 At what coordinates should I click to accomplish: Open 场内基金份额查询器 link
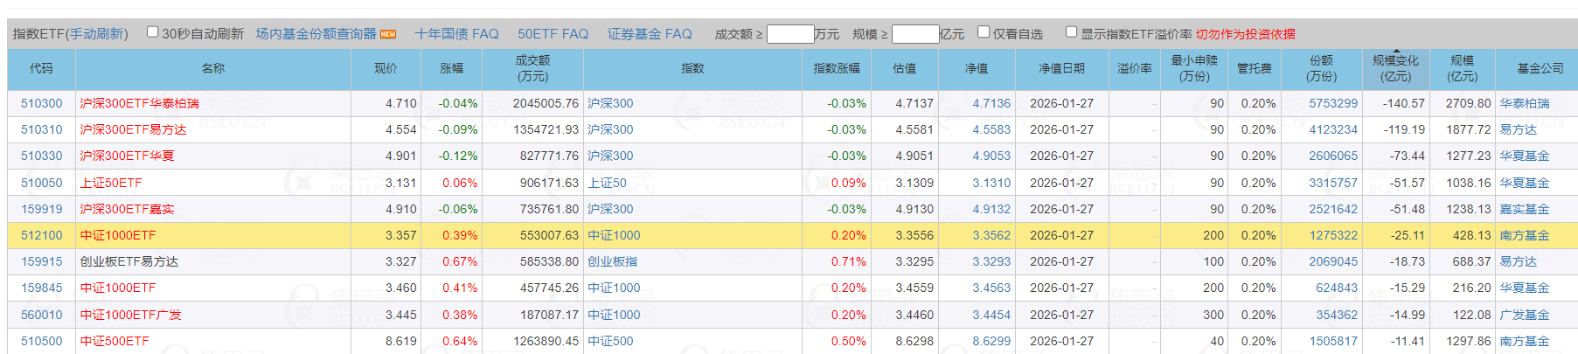[x=316, y=34]
